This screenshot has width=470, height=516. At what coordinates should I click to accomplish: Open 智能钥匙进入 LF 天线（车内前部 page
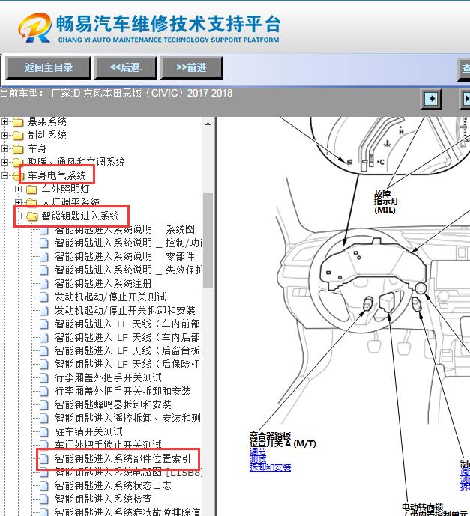[127, 324]
